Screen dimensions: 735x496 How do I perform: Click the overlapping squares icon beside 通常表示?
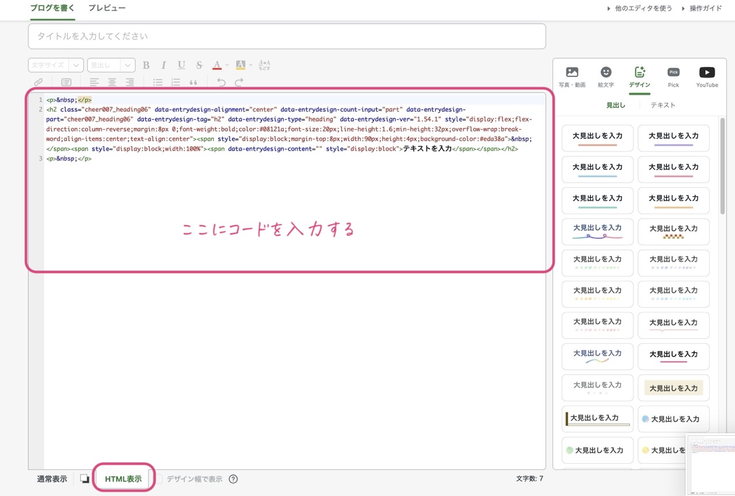point(84,479)
